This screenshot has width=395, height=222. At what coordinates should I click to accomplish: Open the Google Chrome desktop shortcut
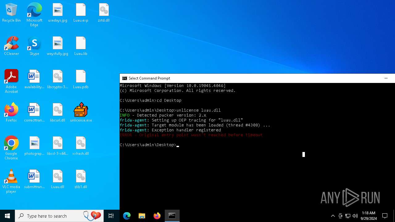11,148
